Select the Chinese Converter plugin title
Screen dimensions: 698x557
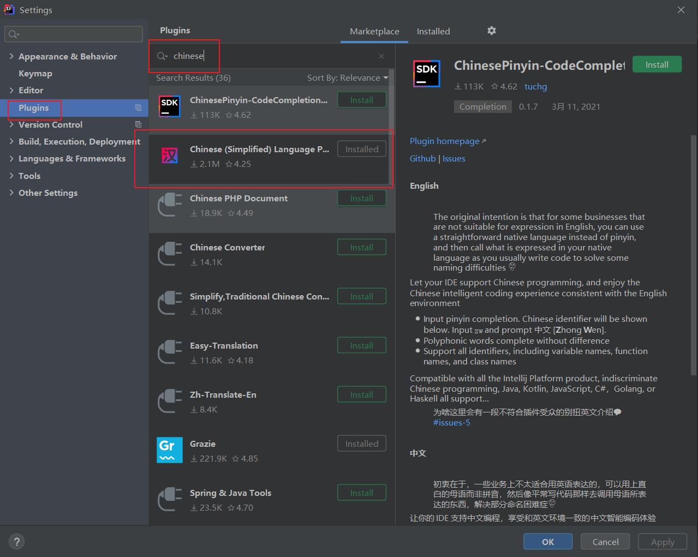coord(227,247)
